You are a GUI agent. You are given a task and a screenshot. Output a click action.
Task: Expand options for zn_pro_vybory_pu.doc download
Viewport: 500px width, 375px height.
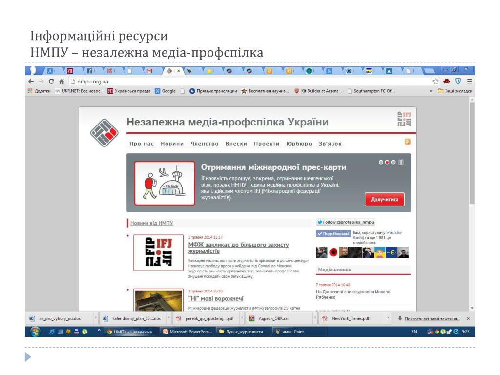pos(95,318)
